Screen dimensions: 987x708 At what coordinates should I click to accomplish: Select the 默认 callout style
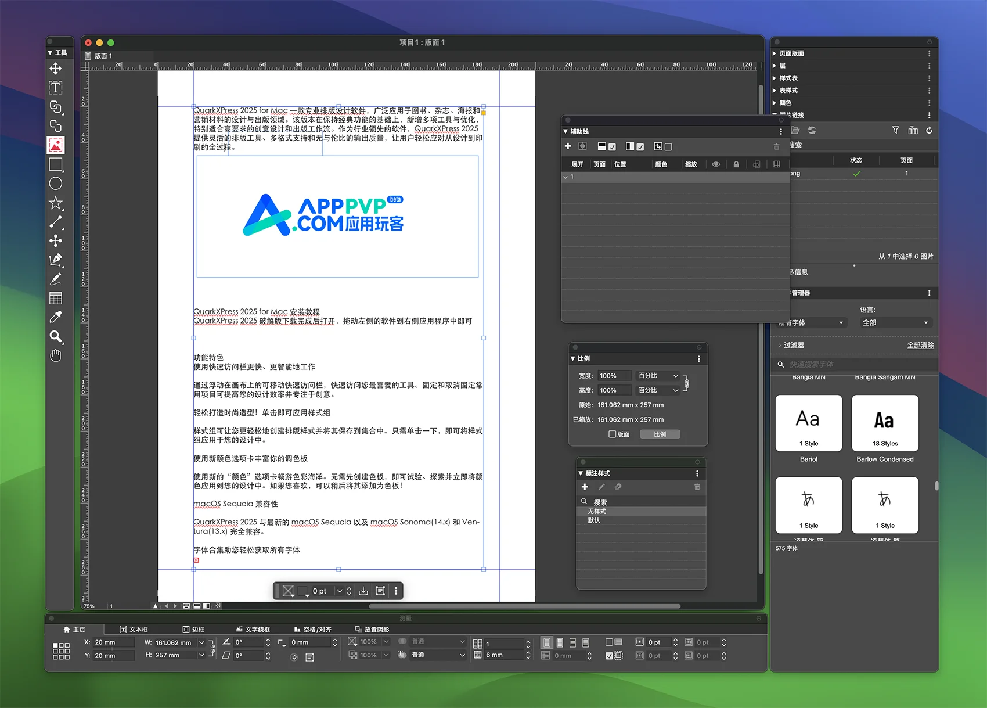click(x=641, y=520)
